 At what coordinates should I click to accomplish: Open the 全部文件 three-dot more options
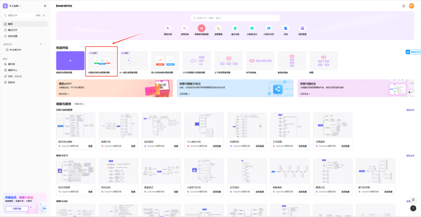(44, 44)
